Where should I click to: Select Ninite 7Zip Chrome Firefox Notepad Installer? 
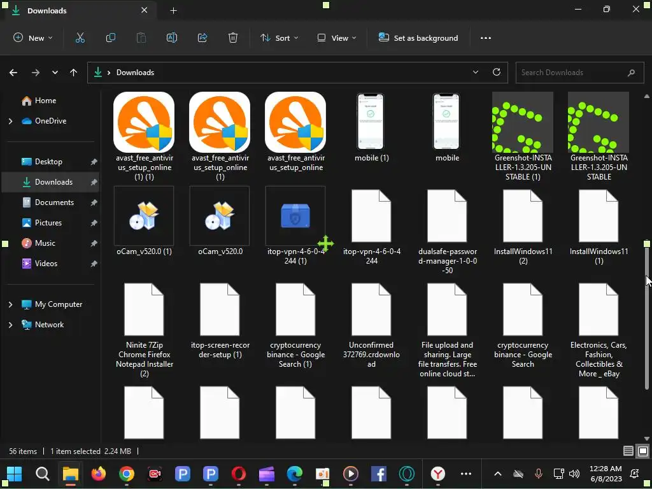[x=144, y=330]
